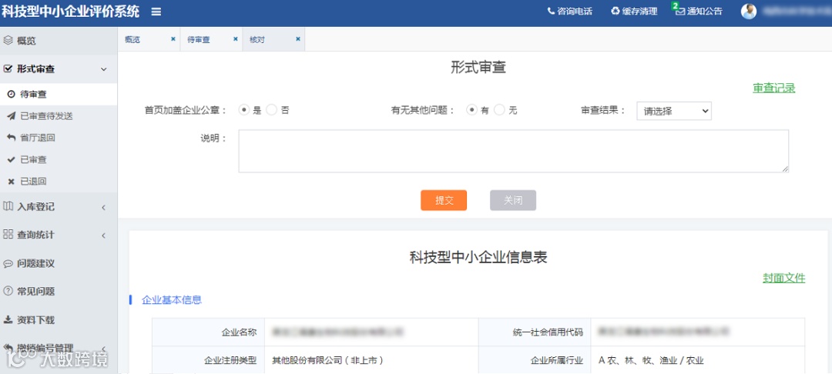Expand the 入库登记 sidebar chevron

point(104,207)
